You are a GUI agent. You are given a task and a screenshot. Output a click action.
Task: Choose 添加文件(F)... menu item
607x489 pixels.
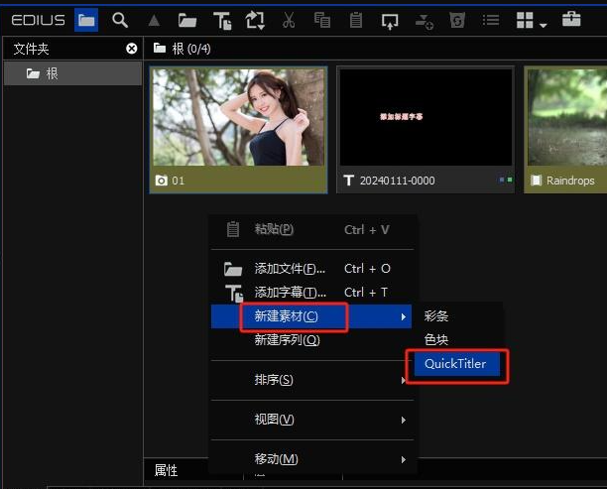[312, 269]
